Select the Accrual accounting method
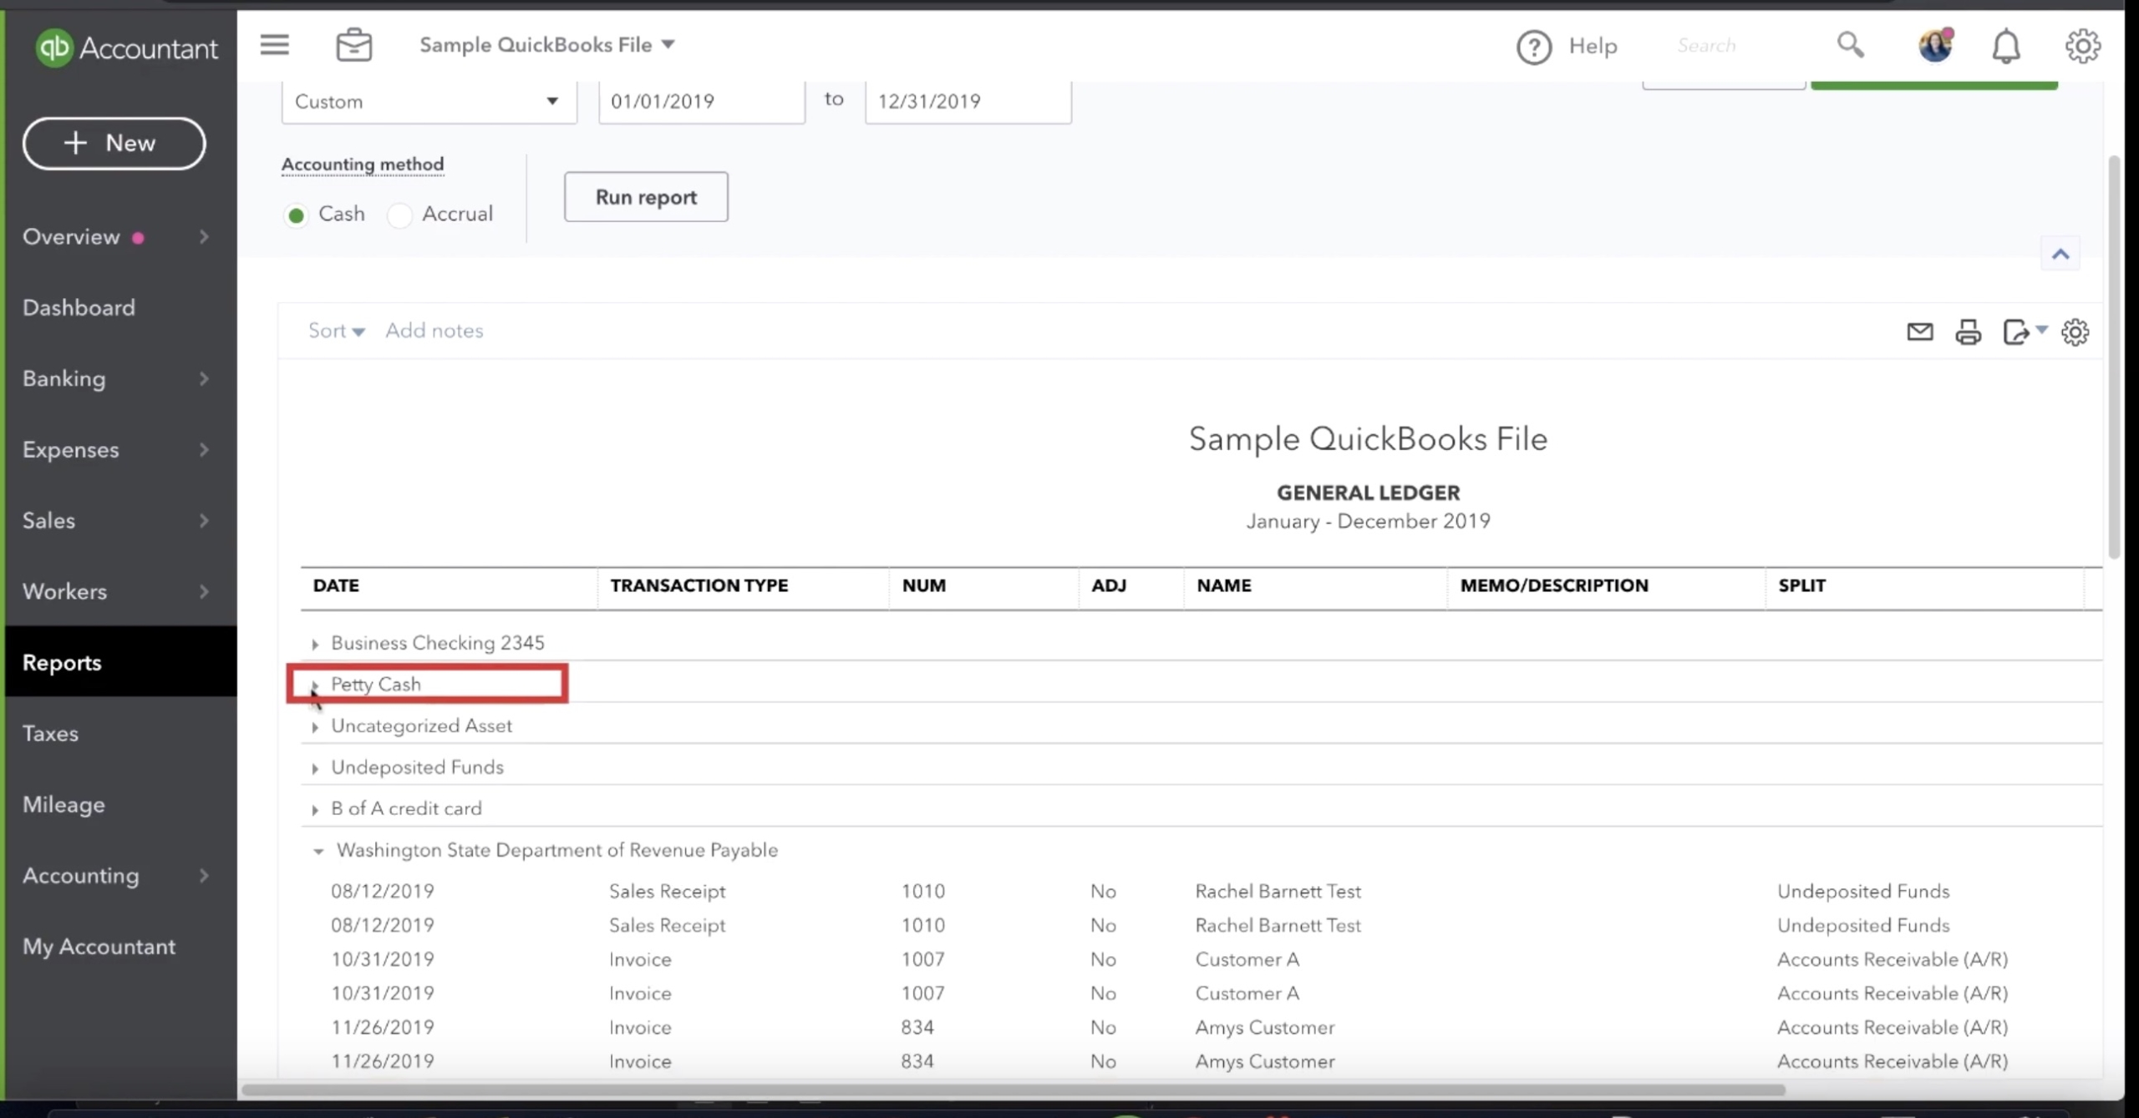 point(399,215)
